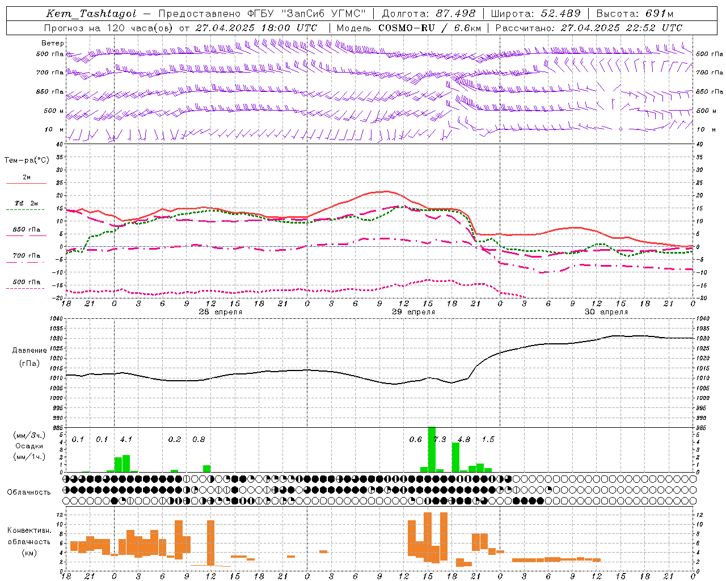Click the latitude value Широта: 52.489
This screenshot has height=581, width=726.
(x=536, y=14)
